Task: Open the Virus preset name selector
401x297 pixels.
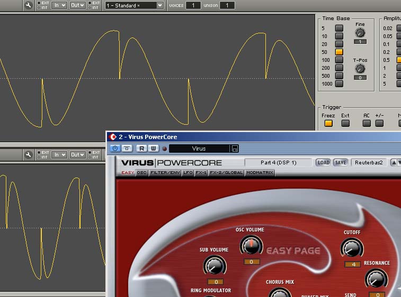Action: tap(199, 148)
